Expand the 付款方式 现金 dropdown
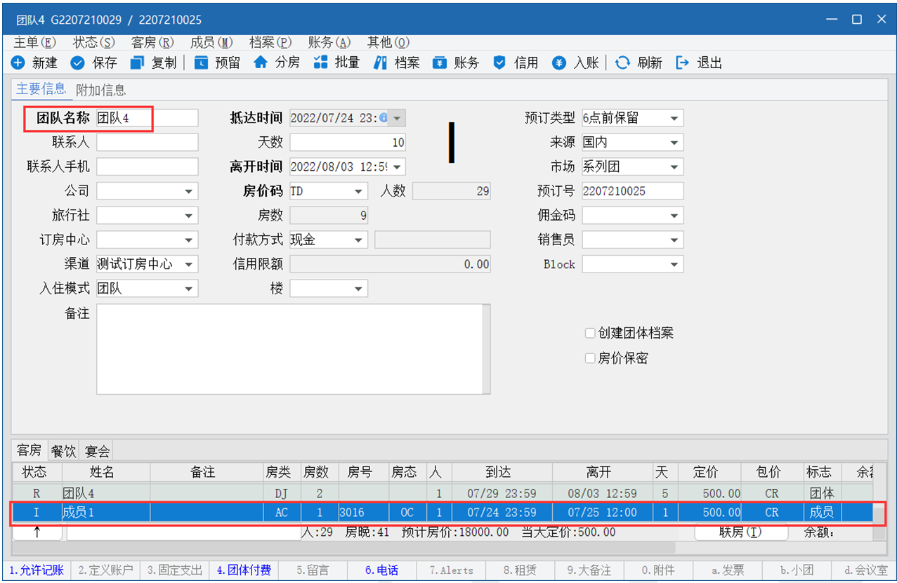This screenshot has width=897, height=583. [359, 240]
